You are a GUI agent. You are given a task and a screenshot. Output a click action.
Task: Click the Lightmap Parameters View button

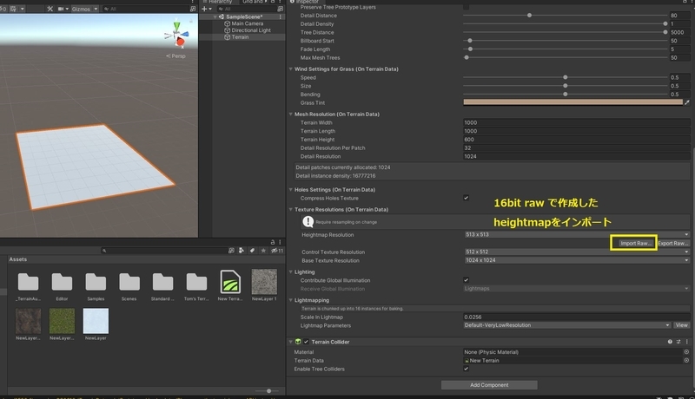[681, 325]
